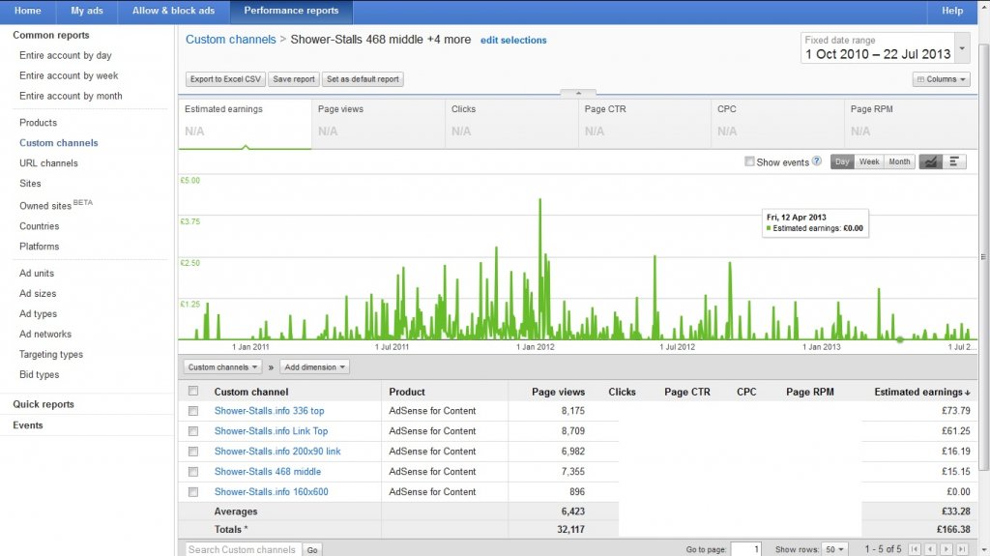Open the Show rows 50 dropdown

[x=834, y=549]
